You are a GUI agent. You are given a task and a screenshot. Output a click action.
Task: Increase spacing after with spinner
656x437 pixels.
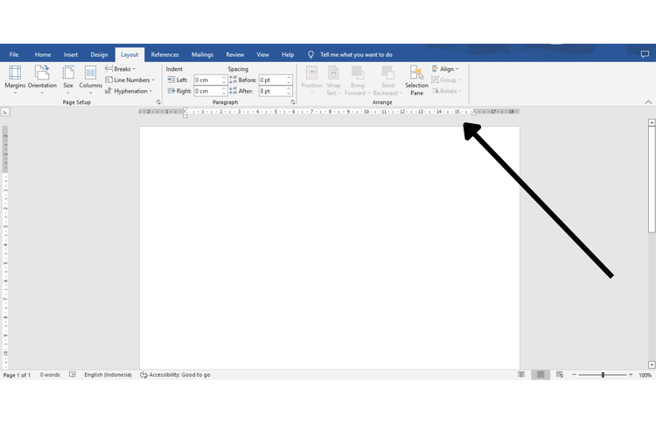pyautogui.click(x=289, y=88)
